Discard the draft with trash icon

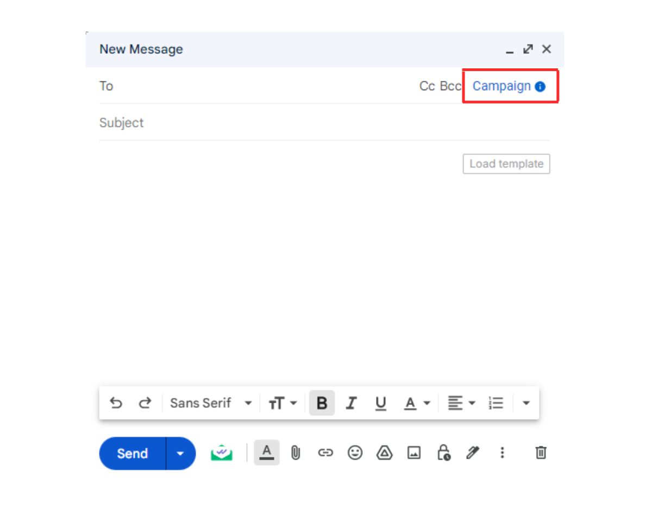[x=541, y=453]
